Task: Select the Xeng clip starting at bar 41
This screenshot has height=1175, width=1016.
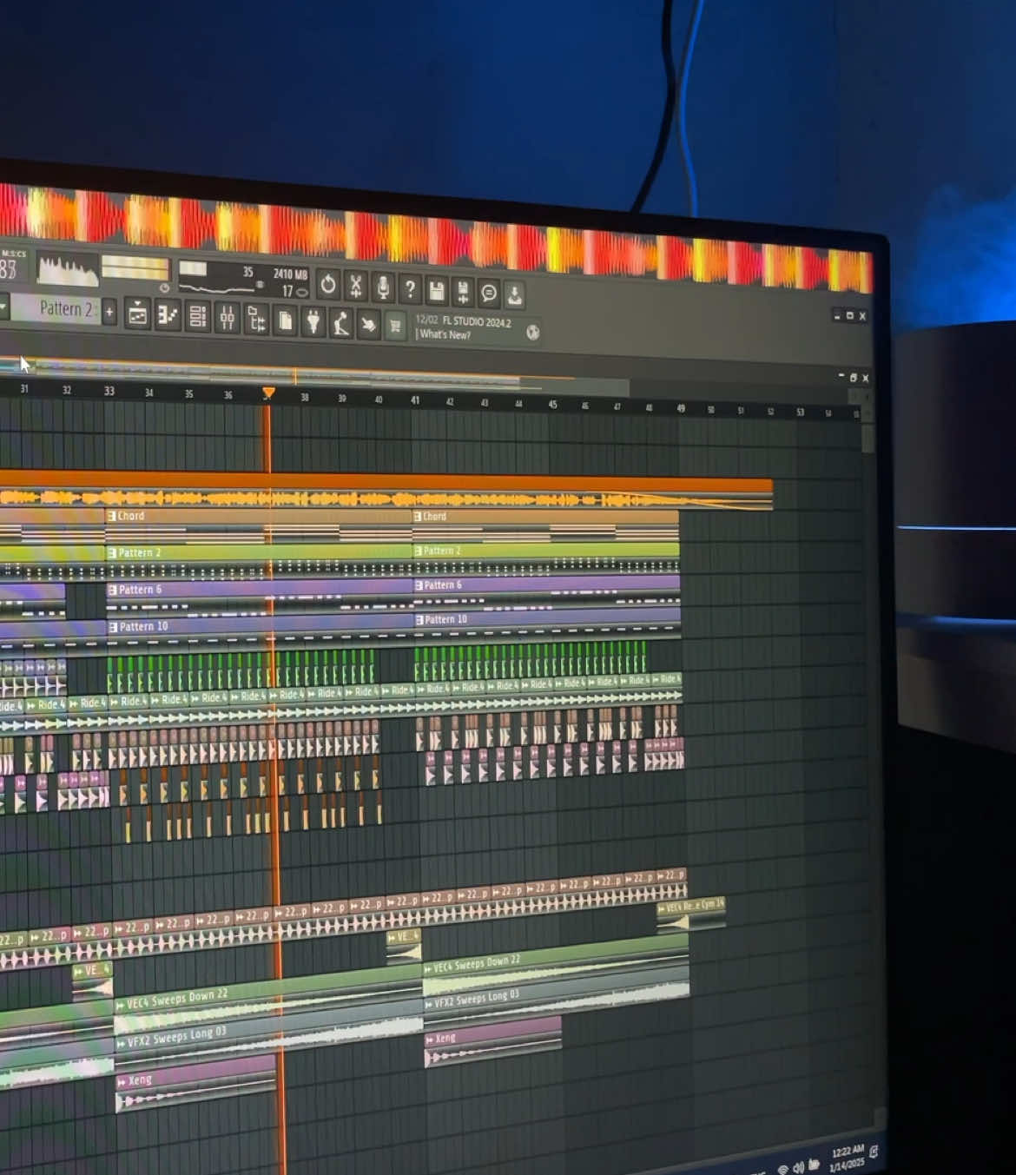Action: coord(492,1040)
